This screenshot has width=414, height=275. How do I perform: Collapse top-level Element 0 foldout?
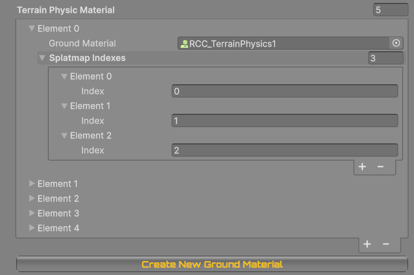[x=32, y=28]
